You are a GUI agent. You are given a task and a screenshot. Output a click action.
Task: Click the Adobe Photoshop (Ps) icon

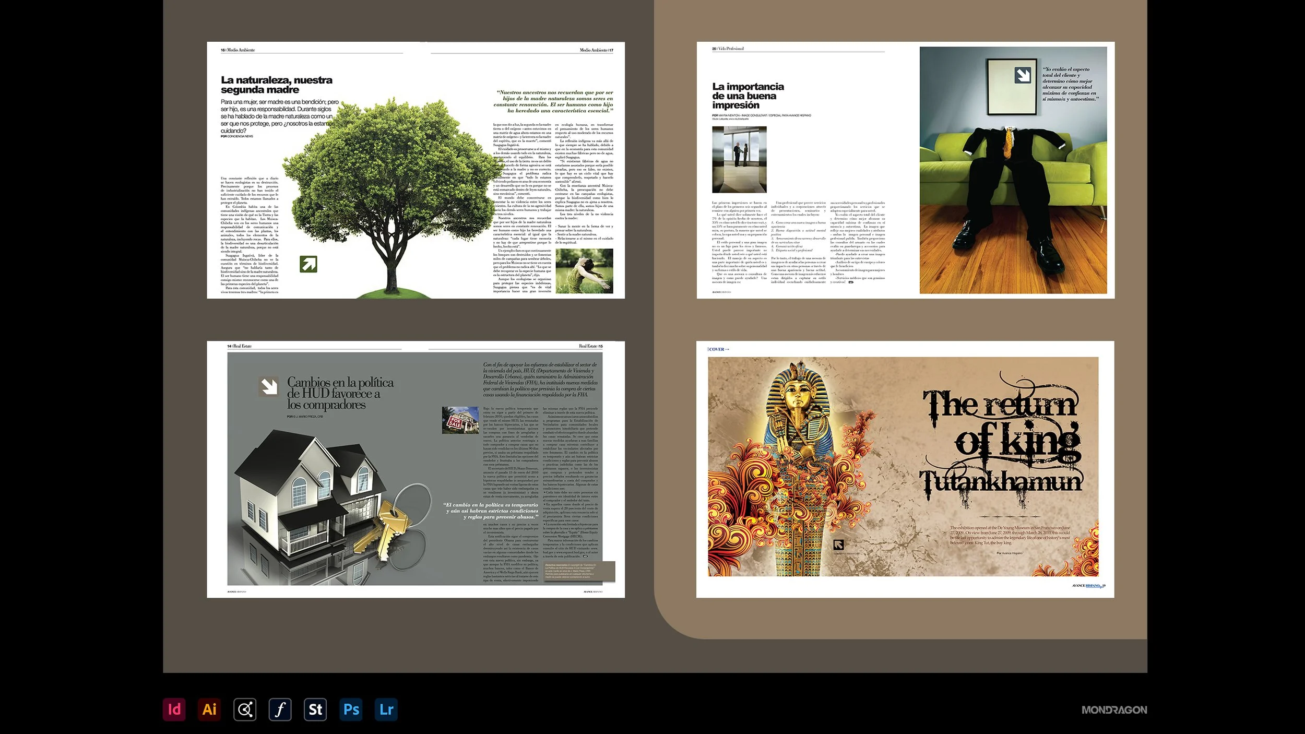tap(351, 709)
